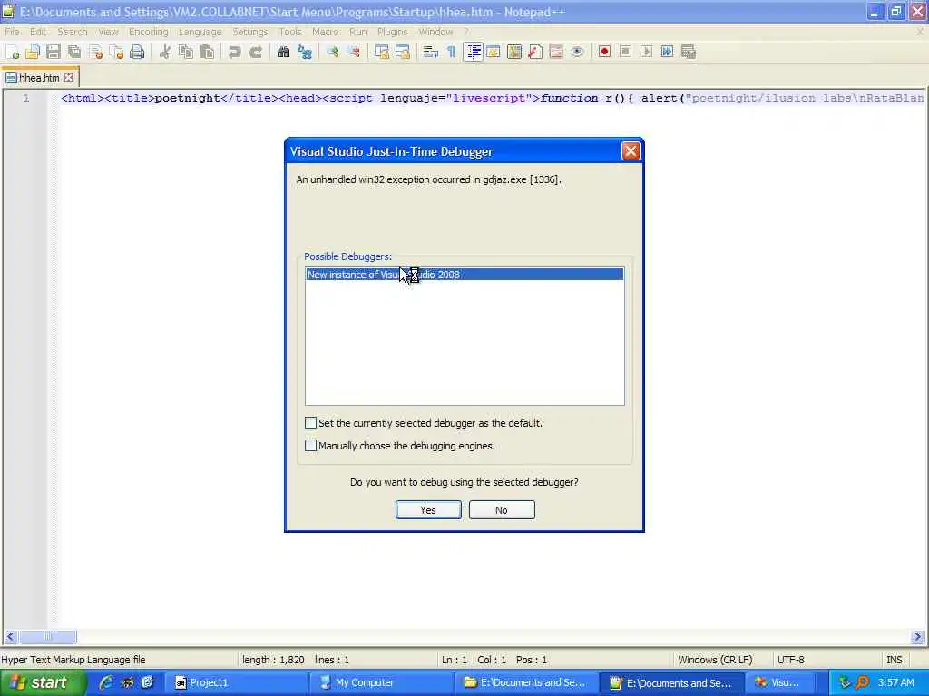This screenshot has width=929, height=696.
Task: Open the Language menu
Action: 200,32
